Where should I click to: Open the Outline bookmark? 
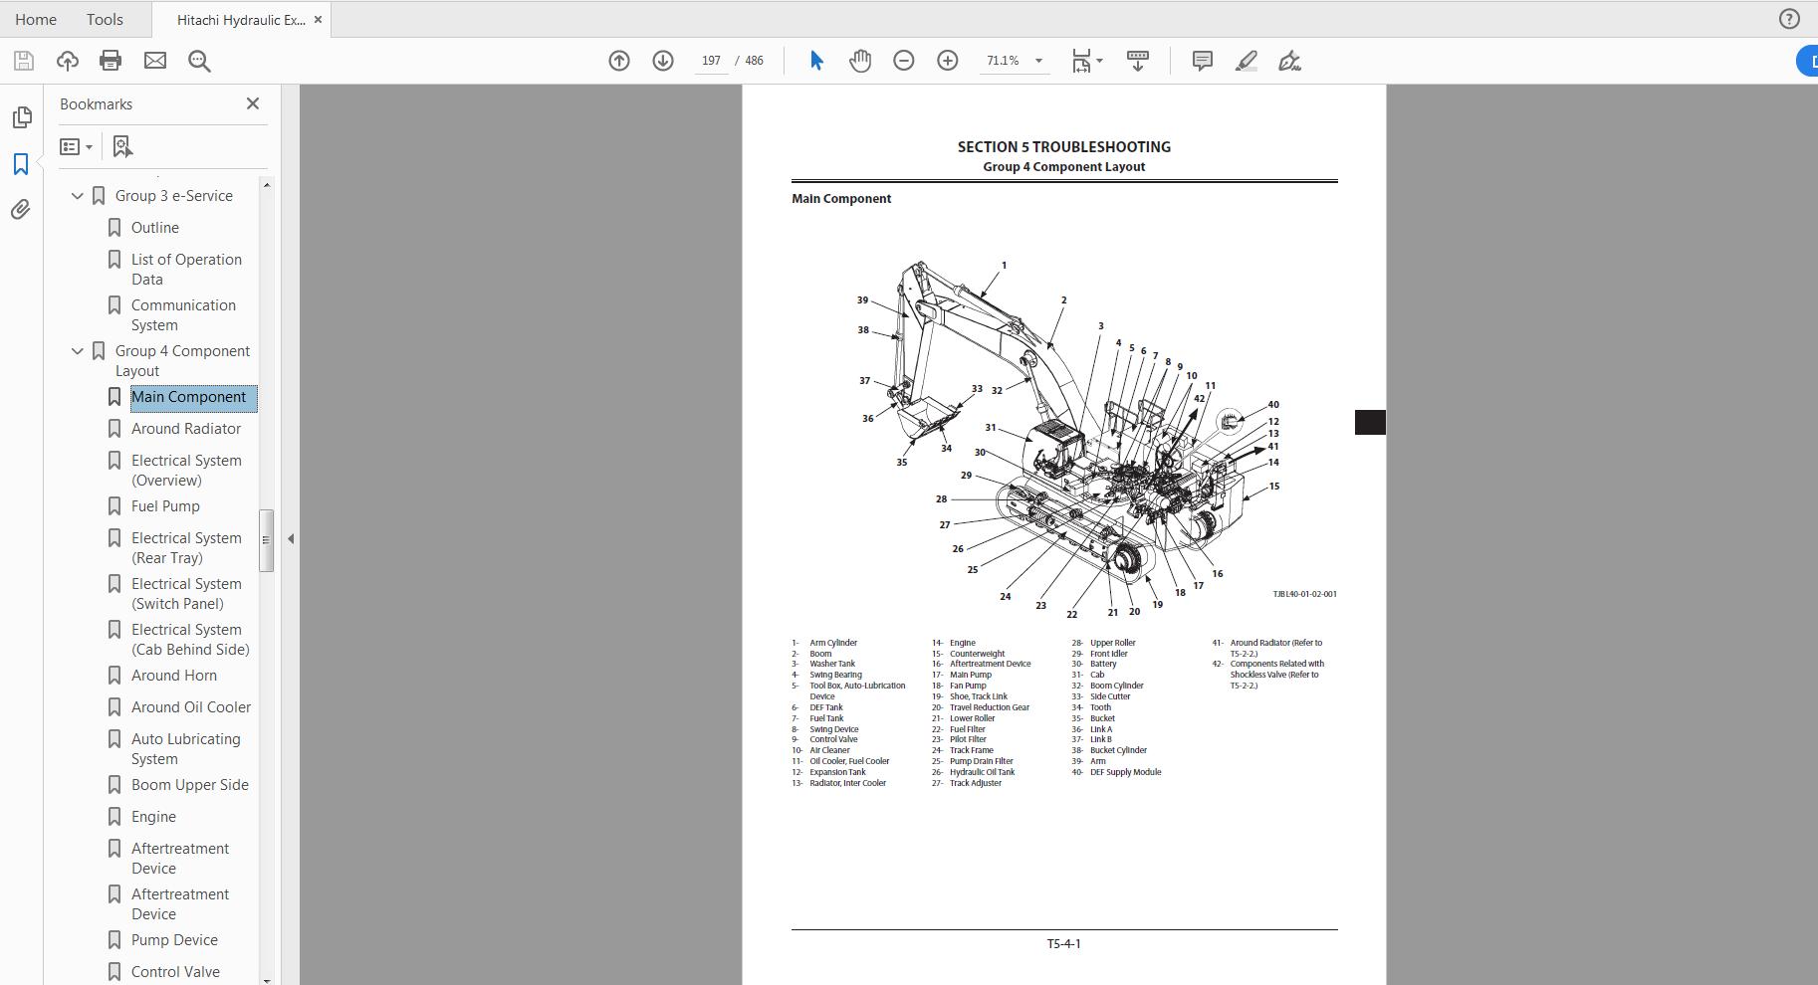[155, 228]
